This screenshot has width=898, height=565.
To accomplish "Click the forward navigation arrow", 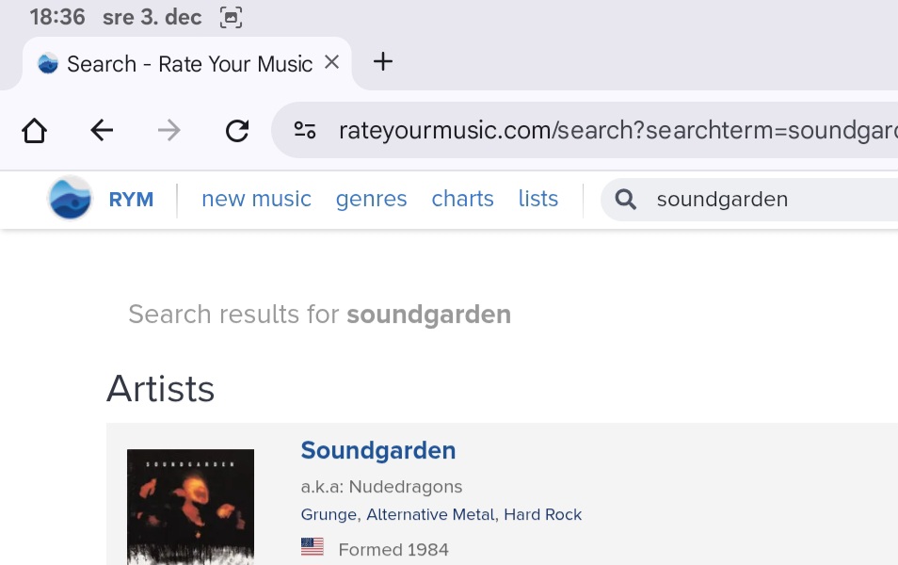I will point(169,130).
